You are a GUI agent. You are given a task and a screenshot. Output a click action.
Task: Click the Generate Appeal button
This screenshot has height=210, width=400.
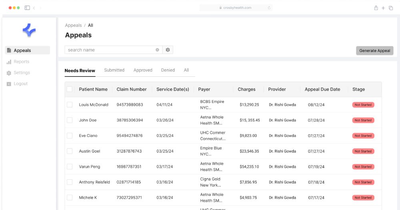click(x=375, y=50)
